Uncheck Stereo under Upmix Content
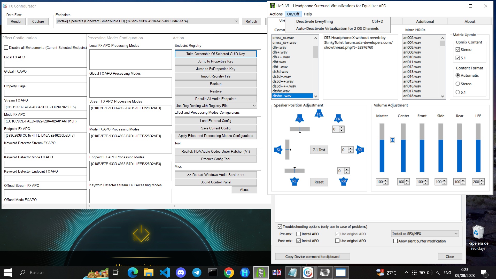Screen dimensions: 496x279 [x=458, y=50]
